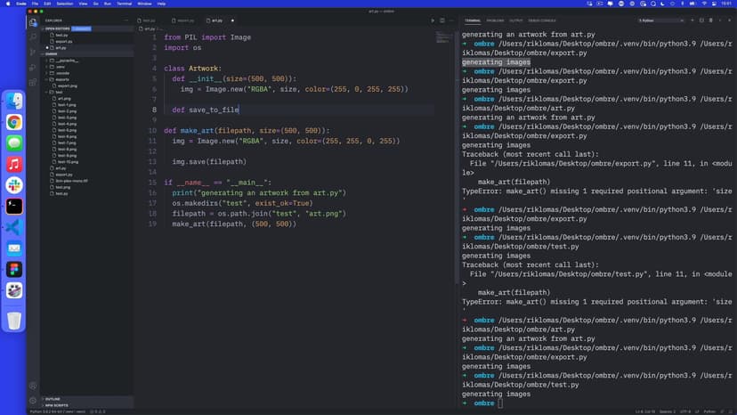Open Google Chrome from the Dock
737x415 pixels.
[14, 122]
